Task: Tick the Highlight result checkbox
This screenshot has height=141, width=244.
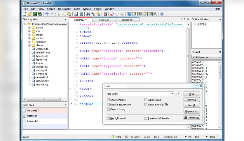Action: click(108, 118)
